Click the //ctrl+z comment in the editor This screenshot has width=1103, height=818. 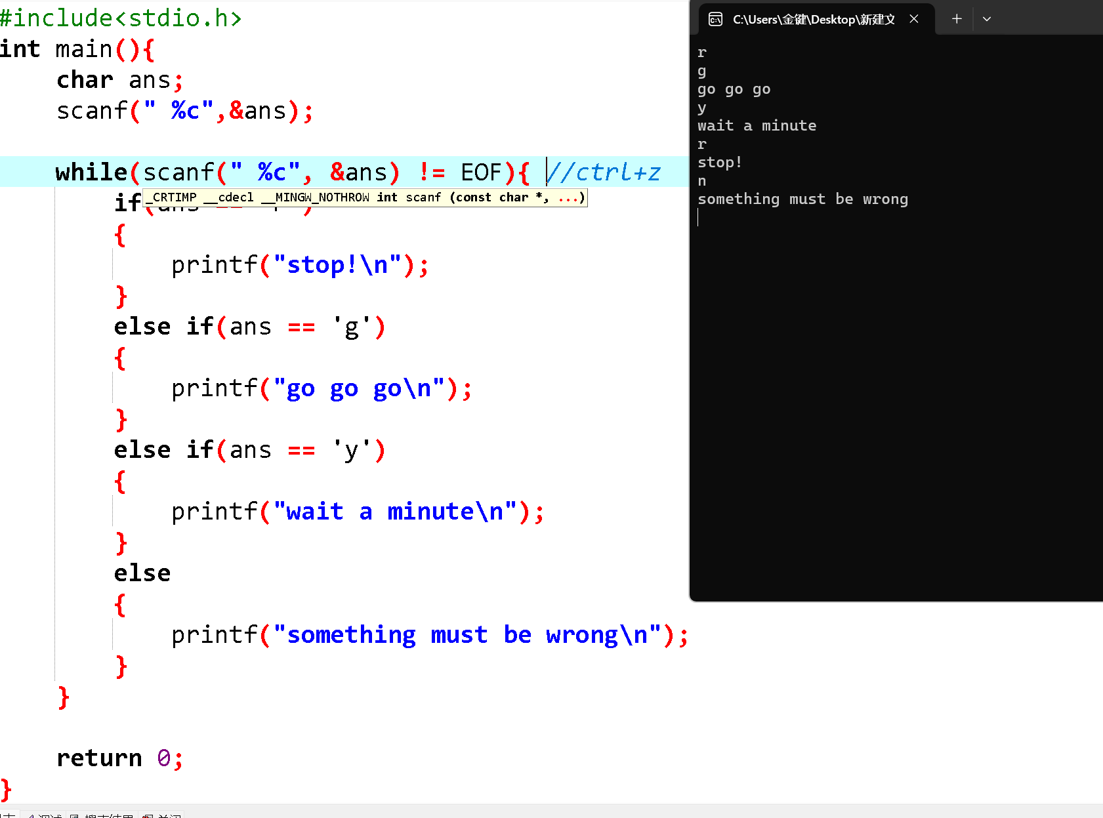(x=604, y=173)
